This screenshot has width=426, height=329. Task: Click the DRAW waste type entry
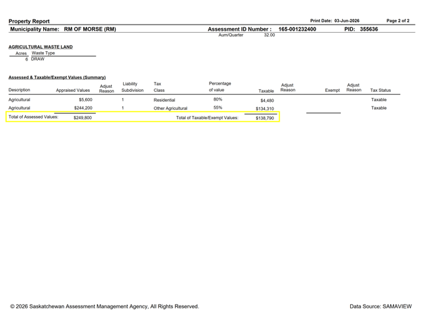38,59
